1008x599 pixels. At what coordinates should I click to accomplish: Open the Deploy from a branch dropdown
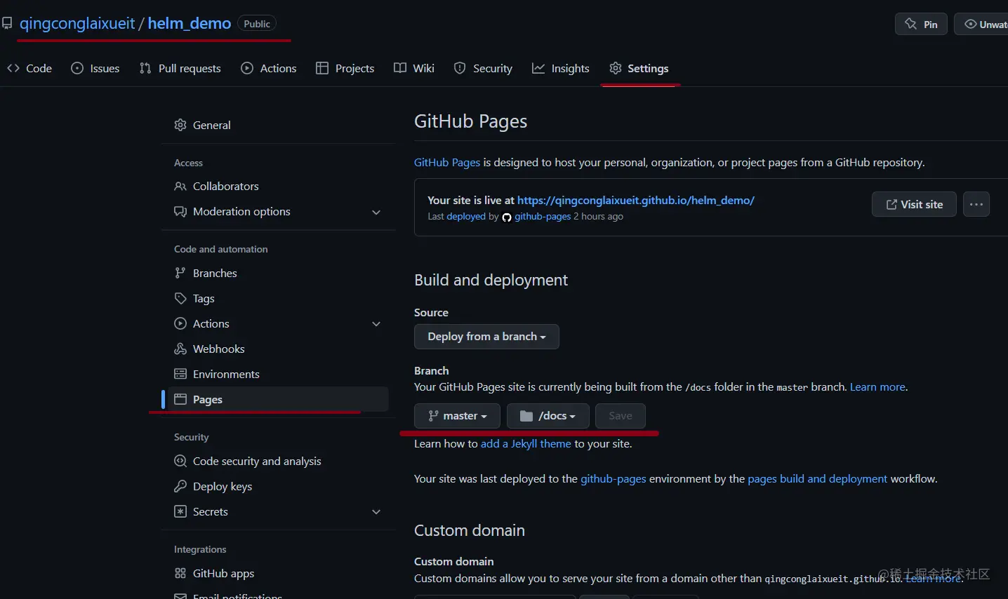(x=486, y=337)
